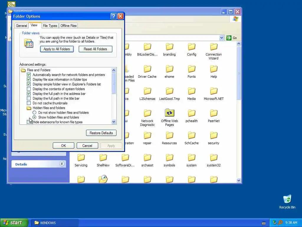This screenshot has width=302, height=227.
Task: Toggle Display simple folder view checkbox
Action: pyautogui.click(x=29, y=84)
